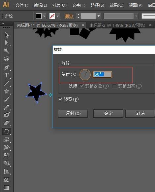This screenshot has height=192, width=155.
Task: Toggle the 预览(P) preview checkbox
Action: coord(60,99)
